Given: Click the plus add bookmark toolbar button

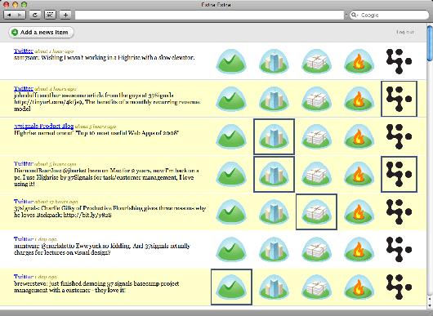Looking at the screenshot, I should (x=65, y=15).
